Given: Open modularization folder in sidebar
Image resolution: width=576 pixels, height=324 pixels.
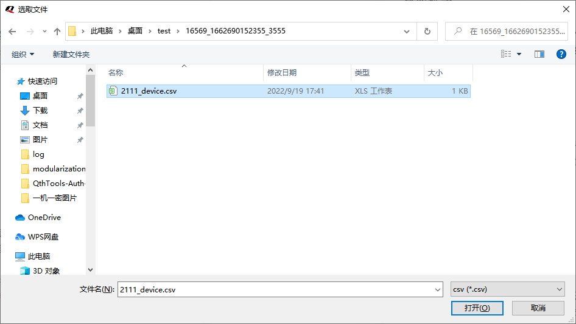Looking at the screenshot, I should pos(53,169).
